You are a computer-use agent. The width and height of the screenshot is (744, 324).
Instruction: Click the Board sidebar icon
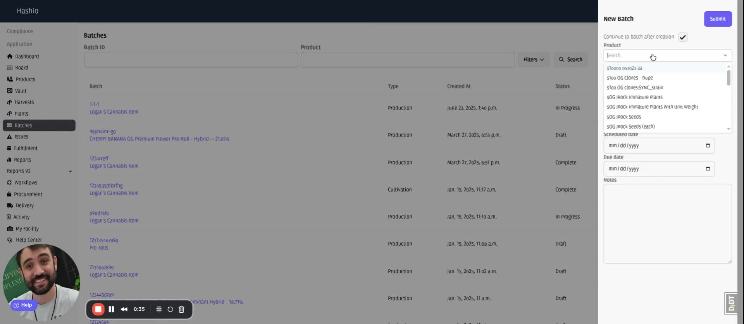point(10,68)
